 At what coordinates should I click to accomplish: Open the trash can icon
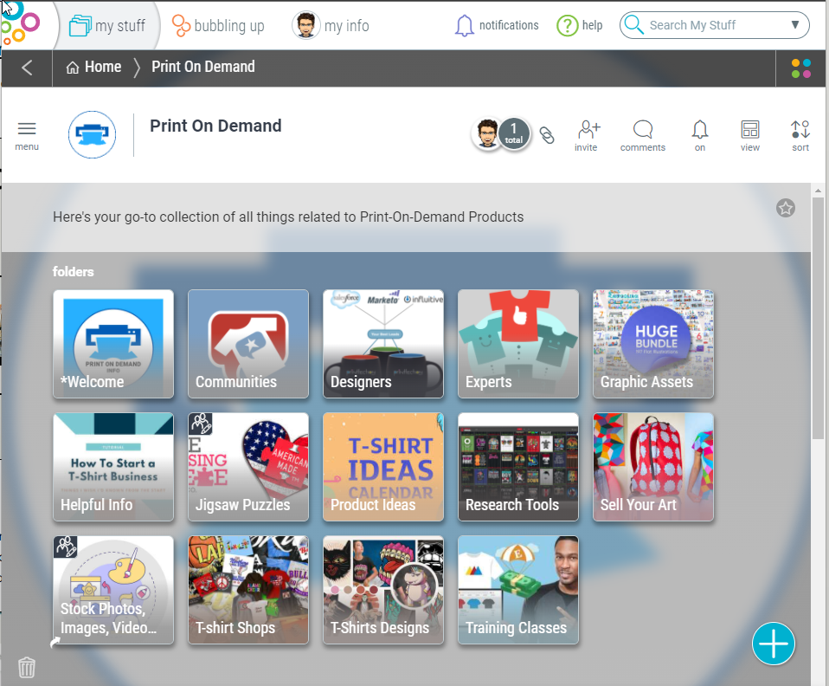click(27, 667)
